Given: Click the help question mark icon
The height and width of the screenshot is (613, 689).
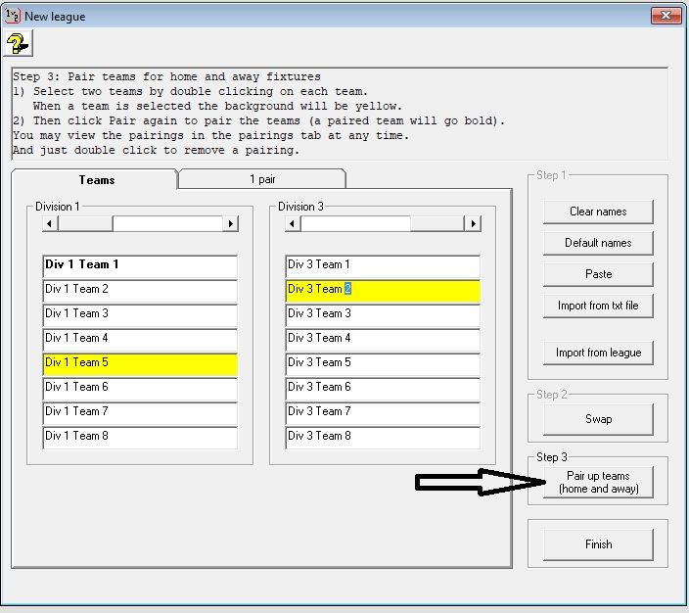Looking at the screenshot, I should point(18,43).
